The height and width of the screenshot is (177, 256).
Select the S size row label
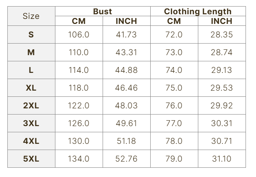[x=31, y=35]
